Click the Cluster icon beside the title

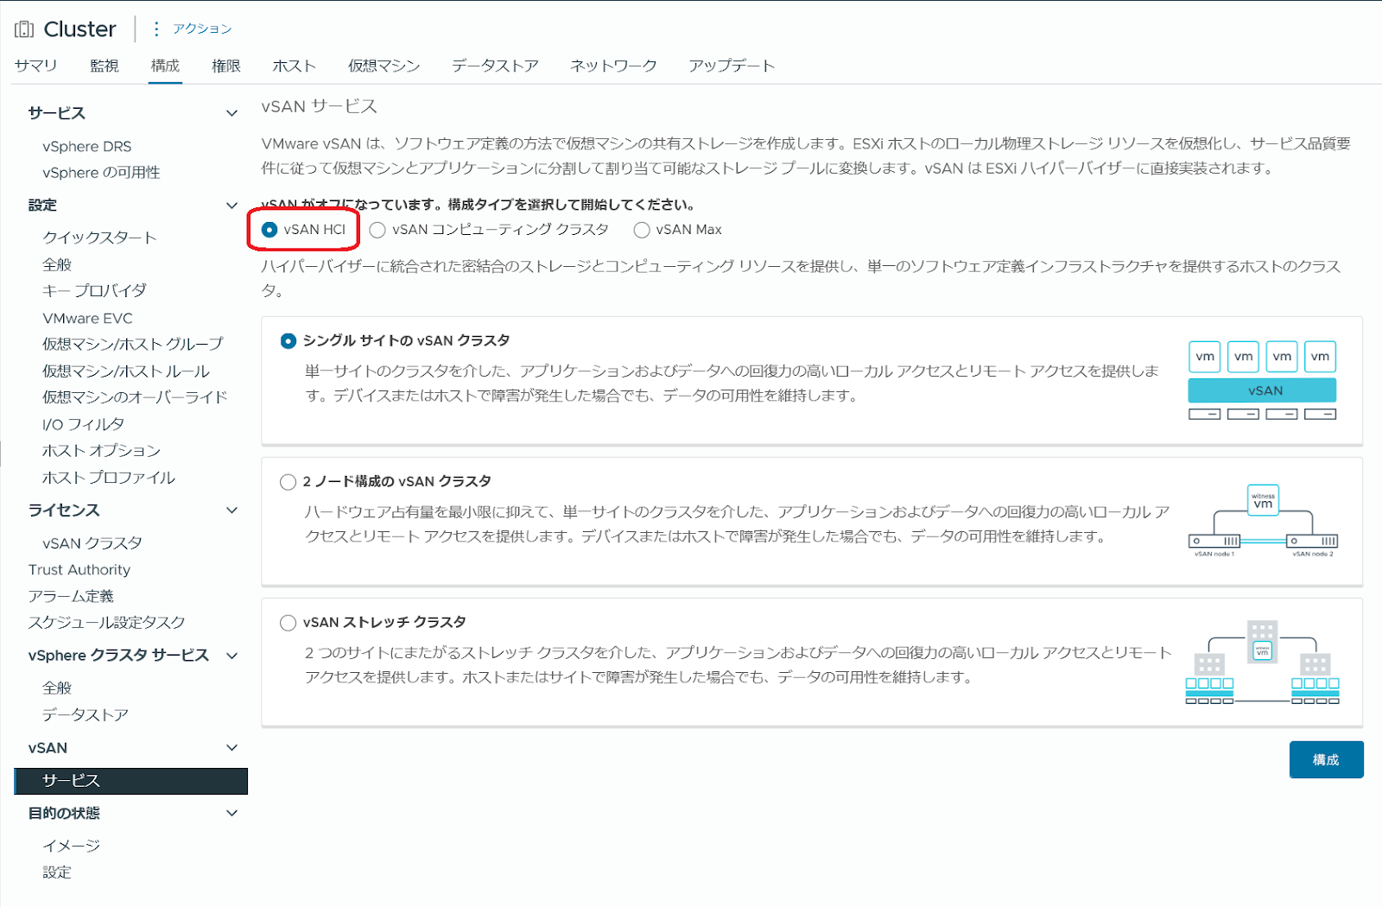24,29
